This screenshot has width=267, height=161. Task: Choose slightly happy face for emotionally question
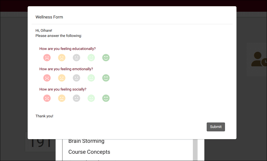tap(91, 78)
